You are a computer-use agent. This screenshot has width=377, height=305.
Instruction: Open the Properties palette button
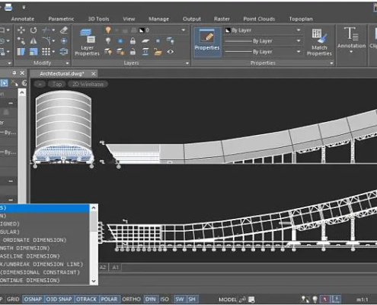(207, 42)
